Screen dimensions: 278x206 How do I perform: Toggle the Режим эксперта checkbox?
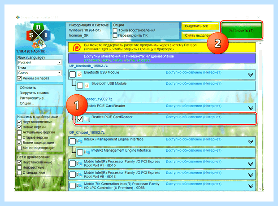(19, 79)
